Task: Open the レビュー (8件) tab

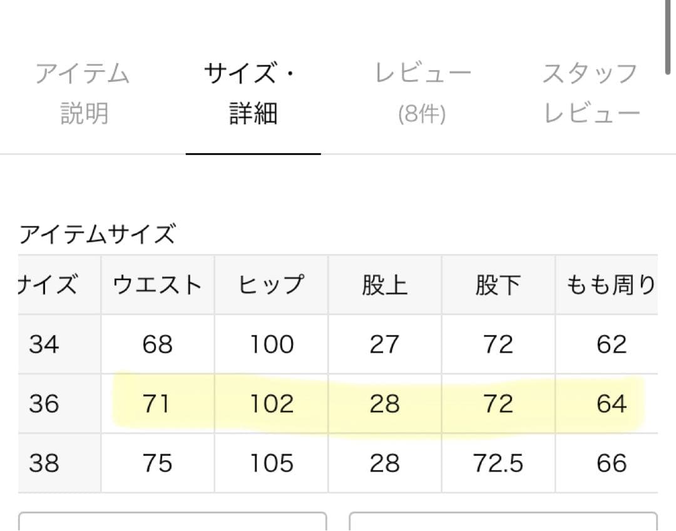Action: 422,94
